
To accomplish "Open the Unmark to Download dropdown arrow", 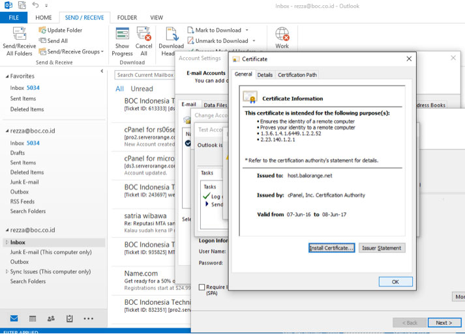I will pos(254,41).
